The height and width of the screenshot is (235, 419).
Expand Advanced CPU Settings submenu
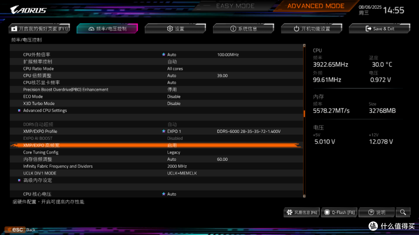point(45,110)
